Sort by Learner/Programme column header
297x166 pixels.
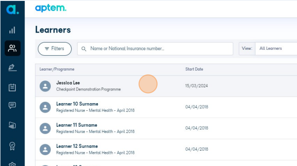point(57,69)
